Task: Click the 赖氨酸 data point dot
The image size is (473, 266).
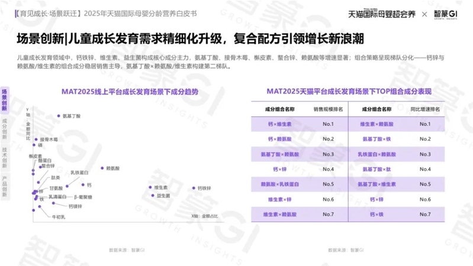Action: click(102, 168)
